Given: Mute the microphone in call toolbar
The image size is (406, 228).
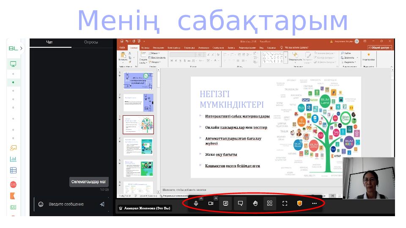Looking at the screenshot, I should click(x=196, y=203).
